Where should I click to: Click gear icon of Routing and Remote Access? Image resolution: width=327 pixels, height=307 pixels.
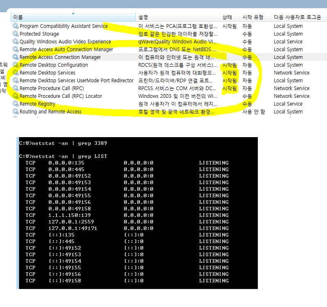click(16, 111)
